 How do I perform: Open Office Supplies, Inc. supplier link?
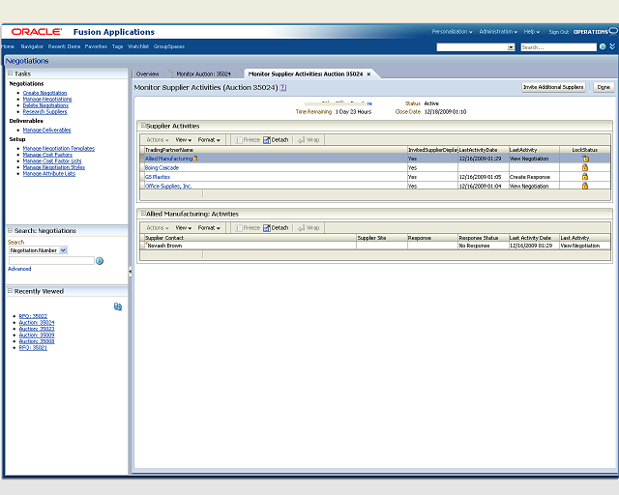pos(168,186)
